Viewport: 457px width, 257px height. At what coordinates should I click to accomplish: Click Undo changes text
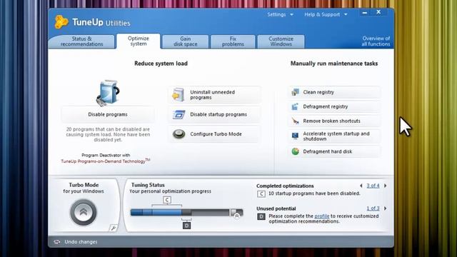(x=81, y=242)
